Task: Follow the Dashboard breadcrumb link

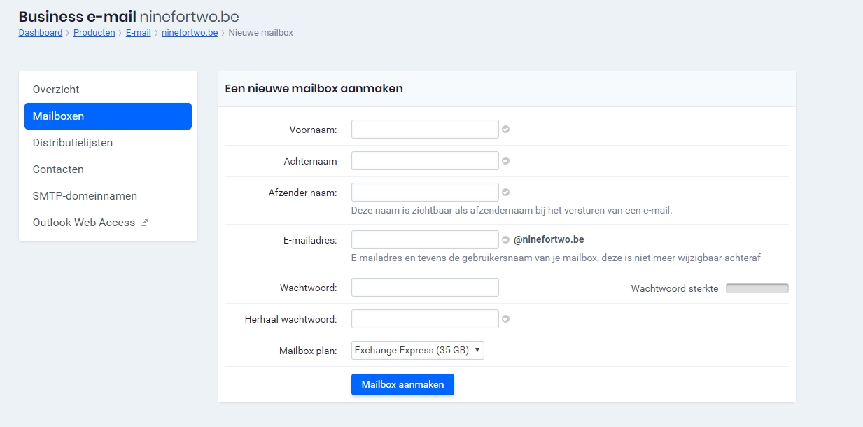Action: 40,33
